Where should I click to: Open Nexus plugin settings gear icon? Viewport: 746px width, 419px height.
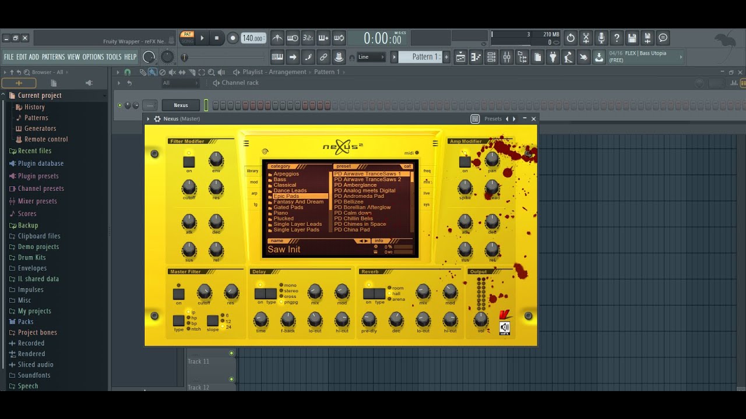(x=157, y=119)
